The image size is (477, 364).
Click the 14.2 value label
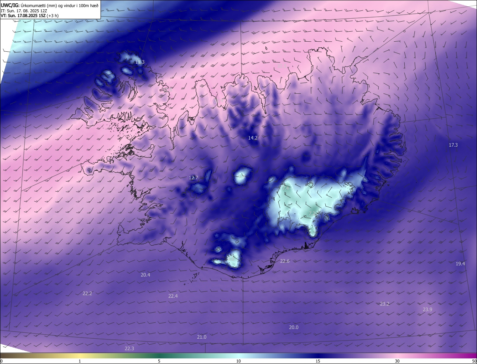click(253, 138)
